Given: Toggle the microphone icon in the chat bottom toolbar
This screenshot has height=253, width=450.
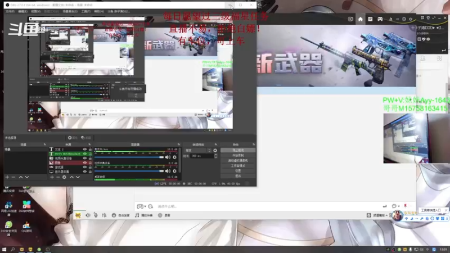Looking at the screenshot, I should click(96, 215).
